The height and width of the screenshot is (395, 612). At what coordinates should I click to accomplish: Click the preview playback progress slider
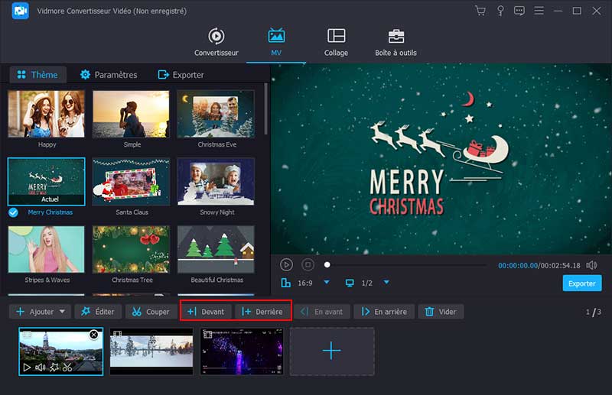coord(405,265)
